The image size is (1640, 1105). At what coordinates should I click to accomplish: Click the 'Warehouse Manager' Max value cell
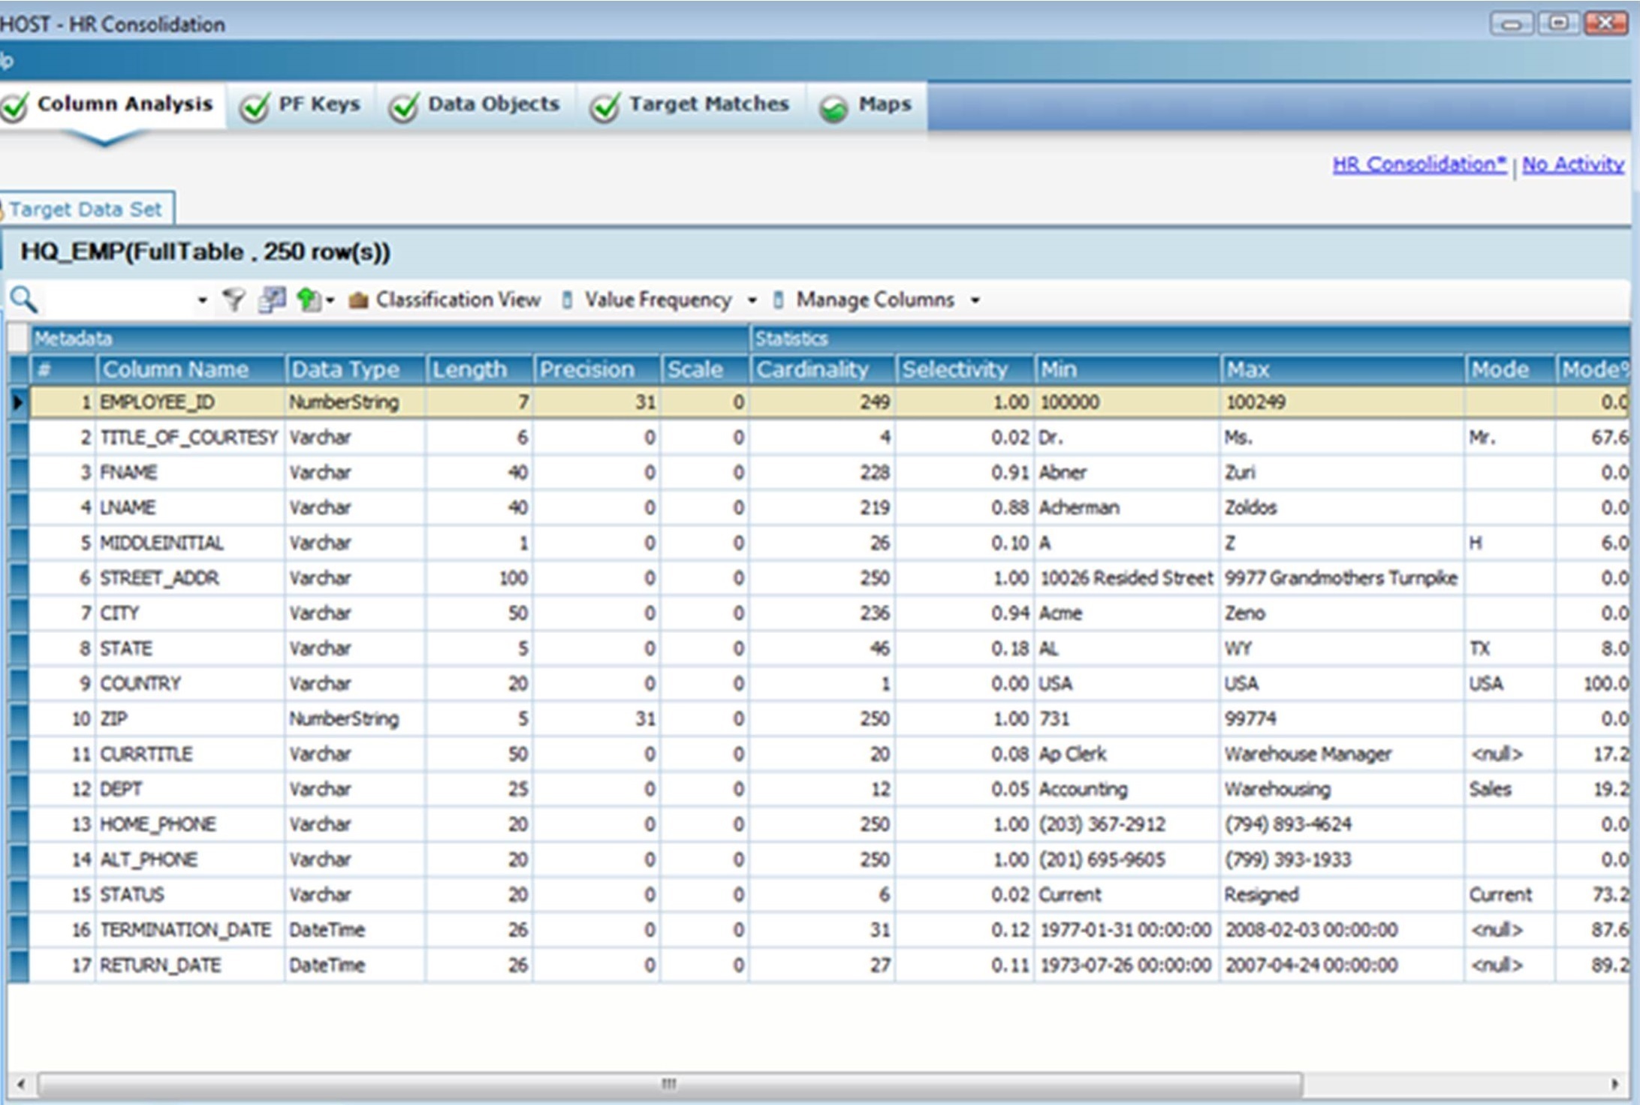pyautogui.click(x=1343, y=754)
